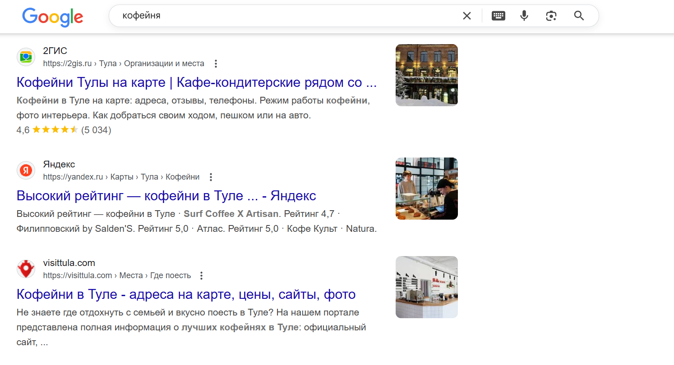
Task: Click the Google logo
Action: tap(53, 17)
